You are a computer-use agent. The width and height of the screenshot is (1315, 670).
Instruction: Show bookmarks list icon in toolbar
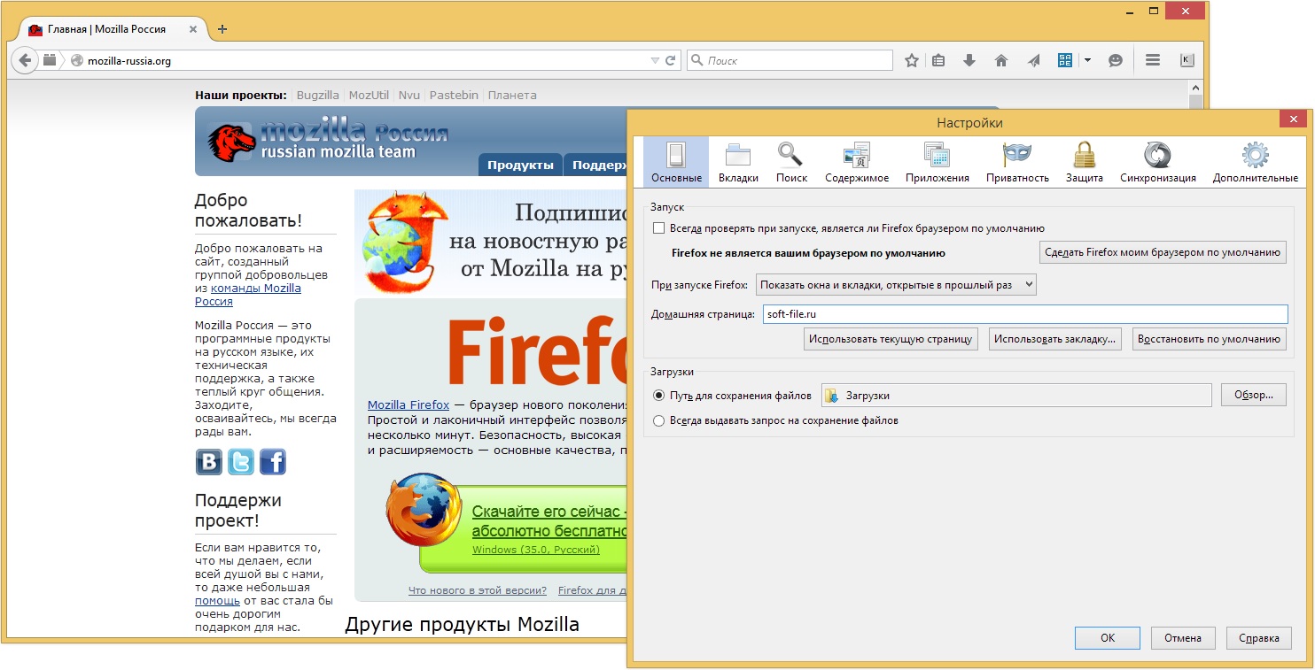tap(939, 60)
